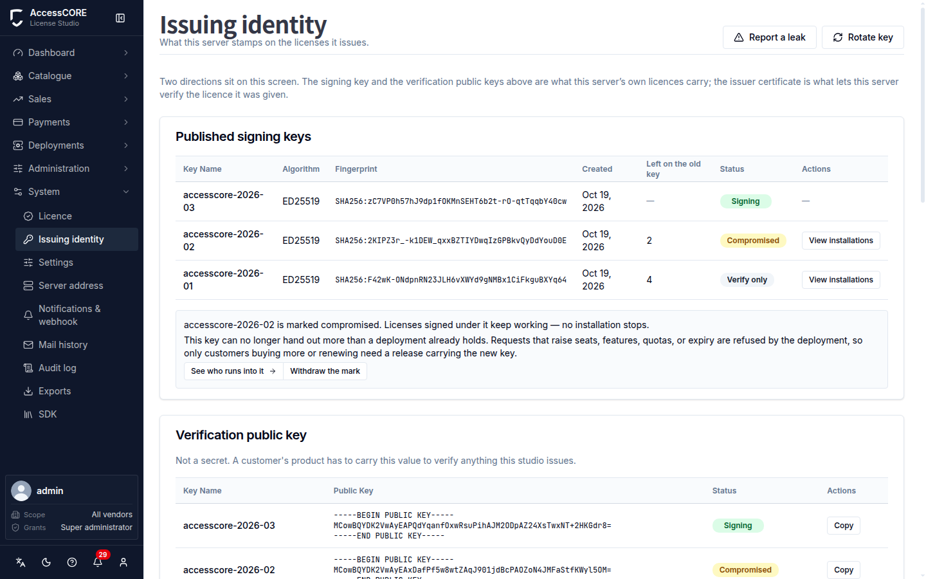Copy the accesscore-2026-03 public key

(844, 526)
